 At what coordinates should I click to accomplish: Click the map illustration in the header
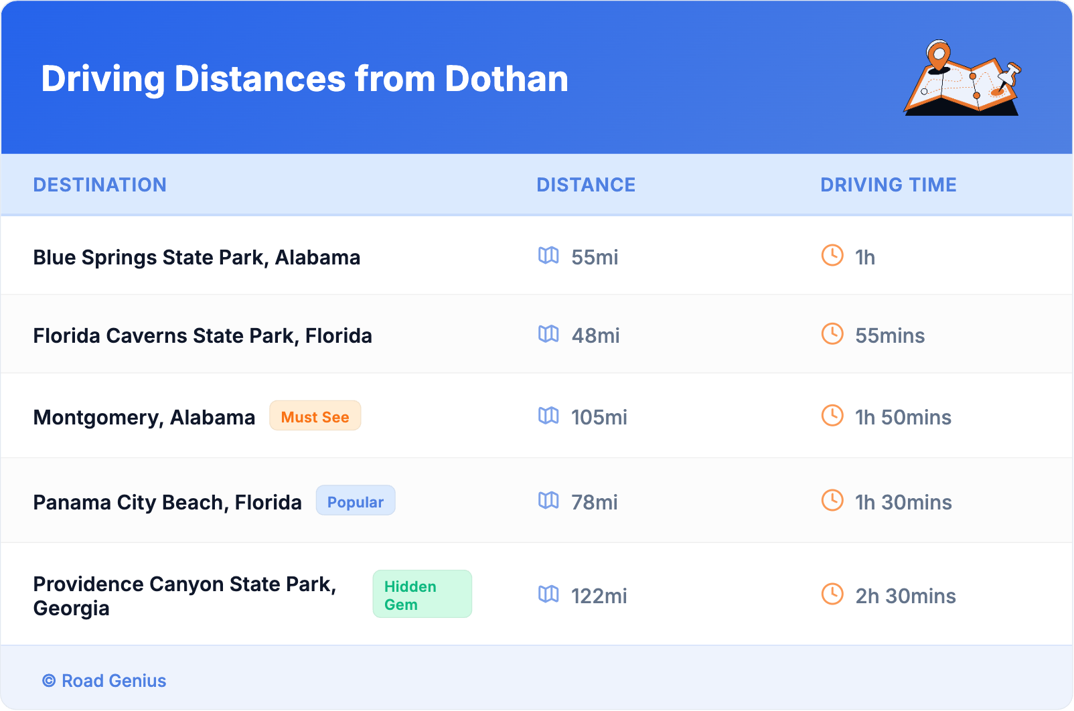[962, 79]
